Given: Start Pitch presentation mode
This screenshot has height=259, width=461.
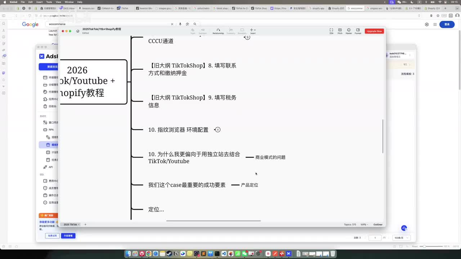Looking at the screenshot, I should click(x=340, y=31).
